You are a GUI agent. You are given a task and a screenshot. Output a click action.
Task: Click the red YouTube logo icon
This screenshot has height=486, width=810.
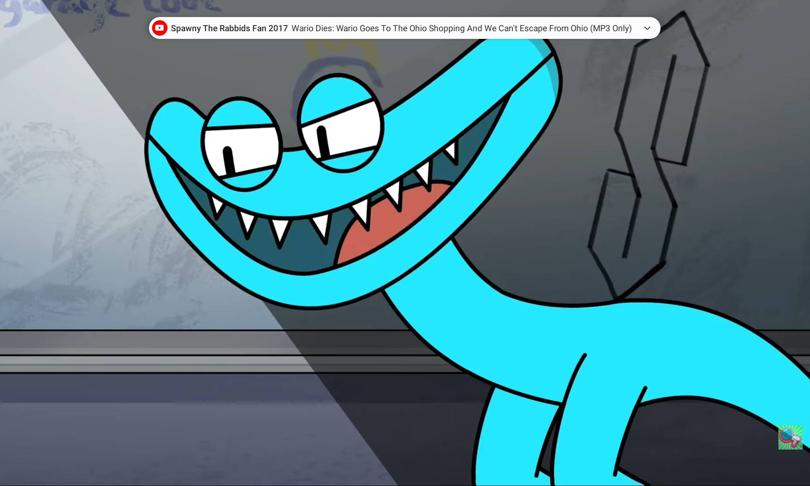point(160,28)
